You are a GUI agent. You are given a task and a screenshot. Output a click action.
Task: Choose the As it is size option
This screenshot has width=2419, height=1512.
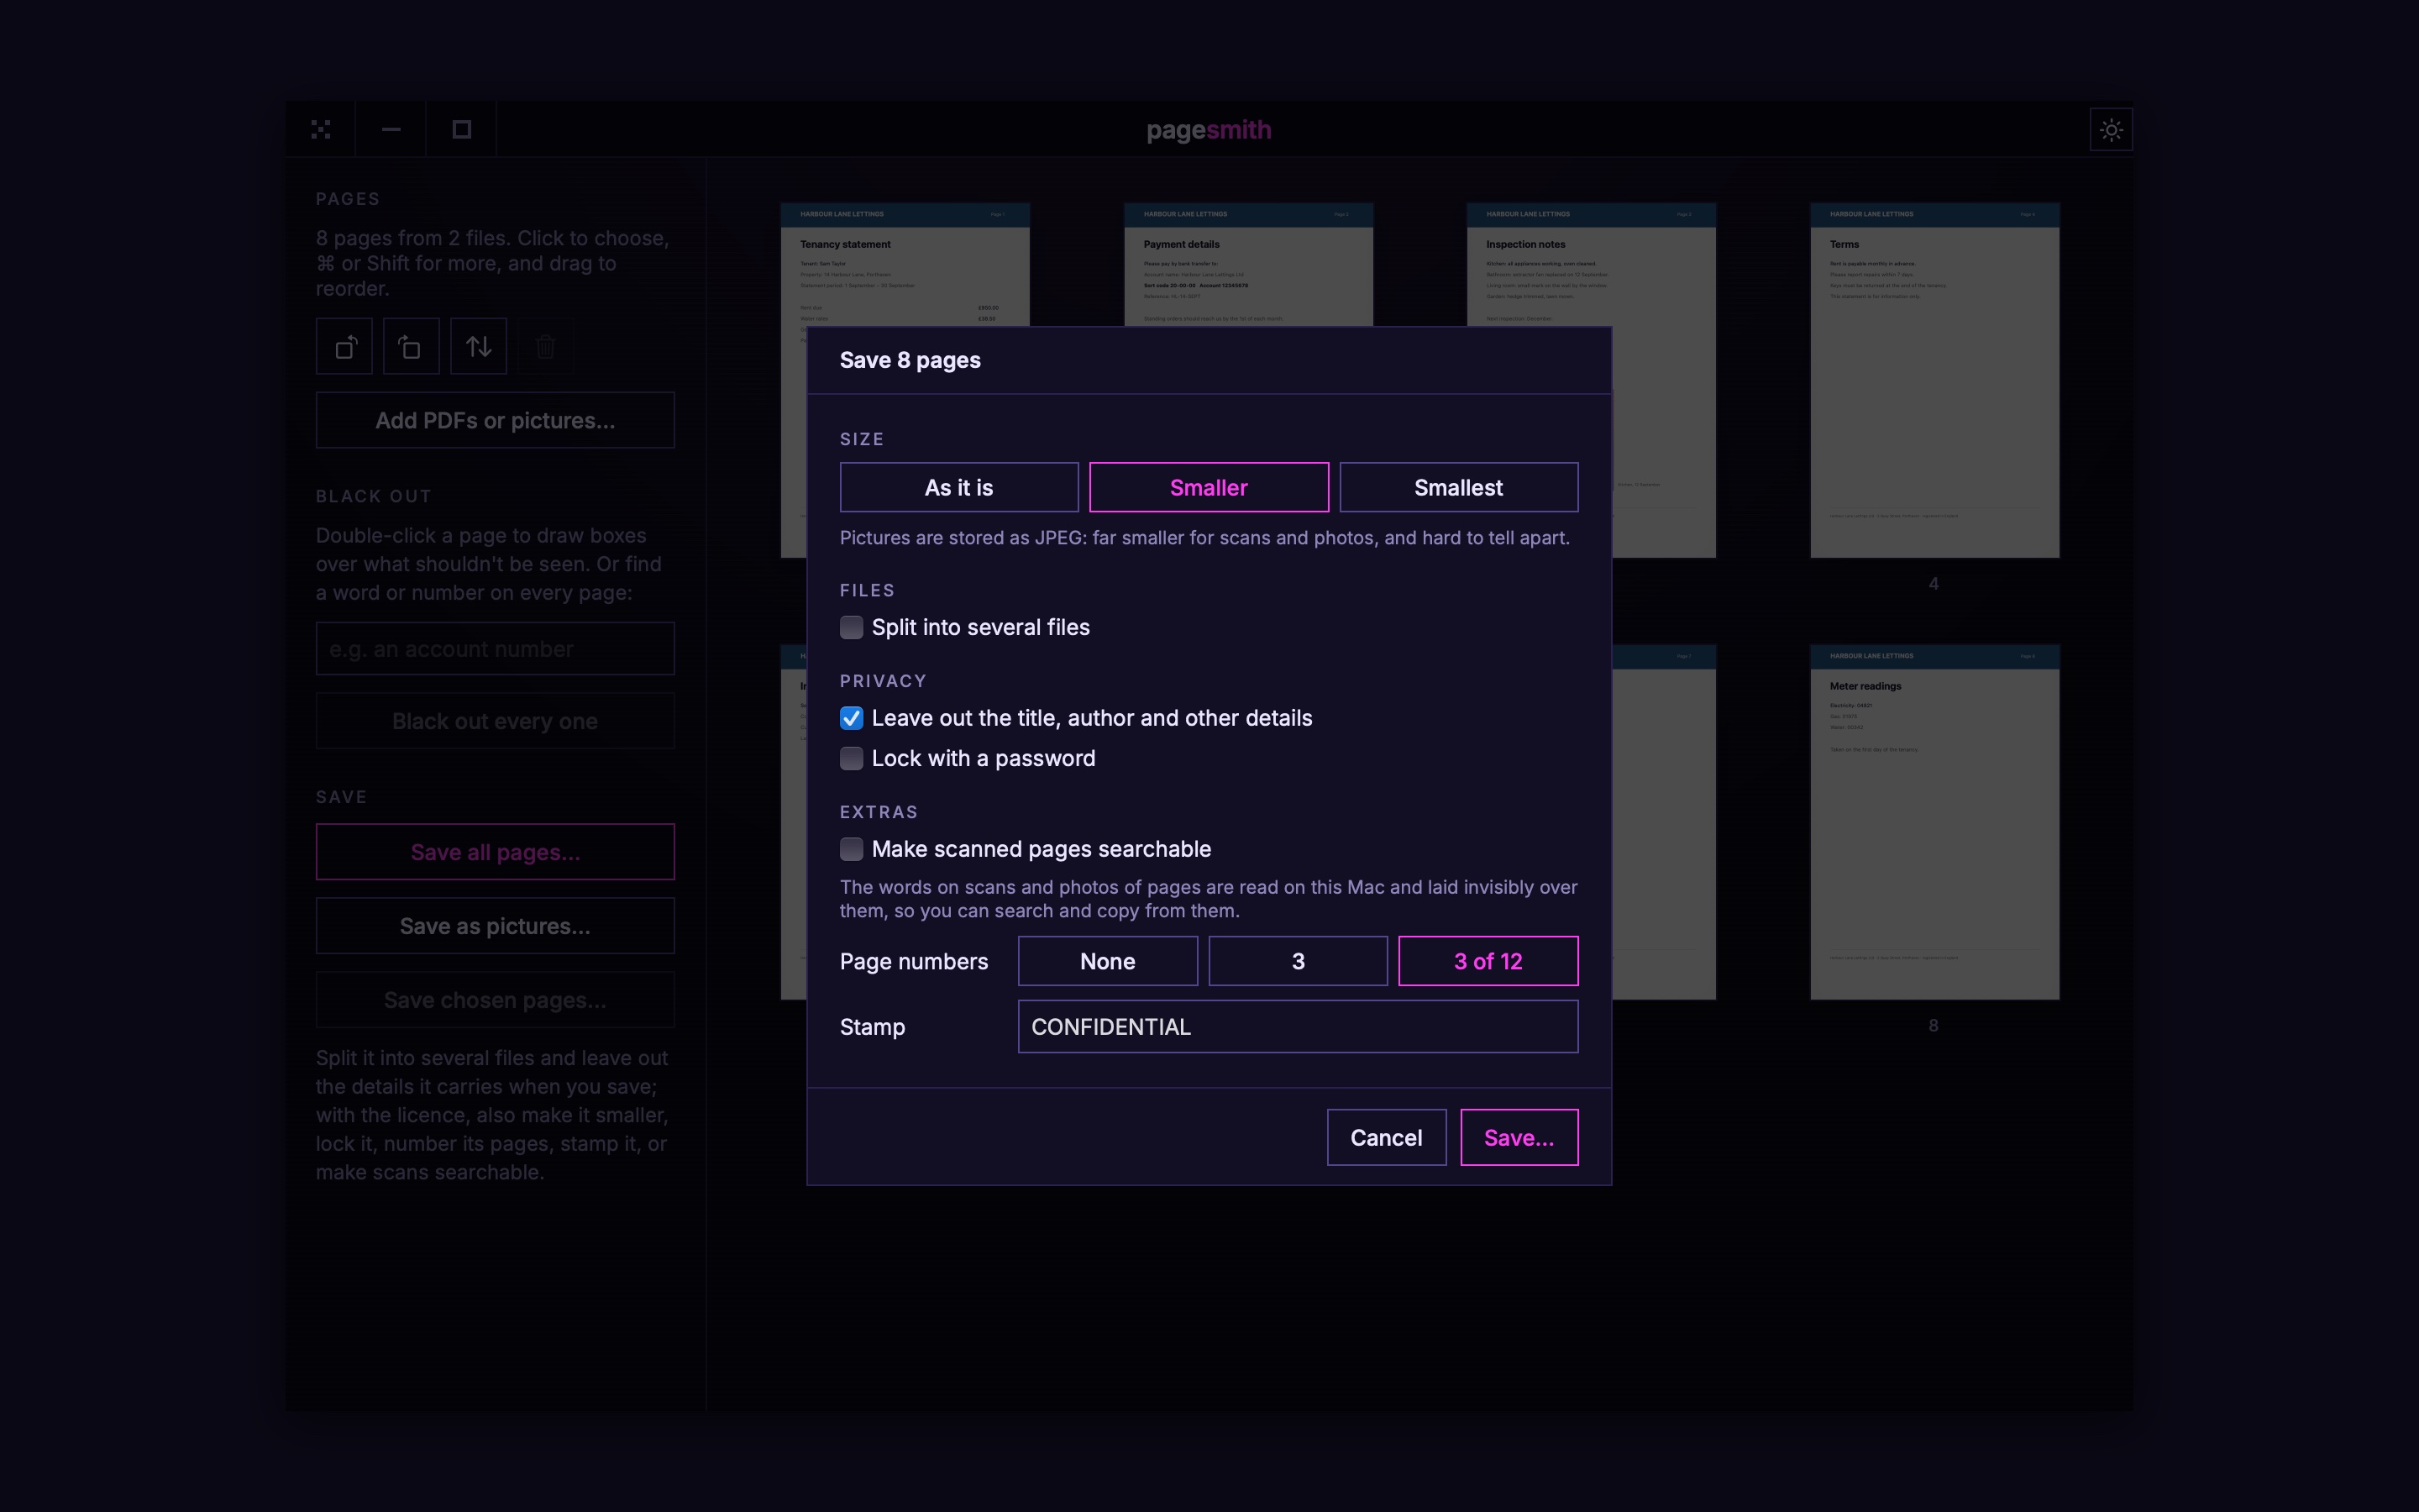tap(958, 487)
